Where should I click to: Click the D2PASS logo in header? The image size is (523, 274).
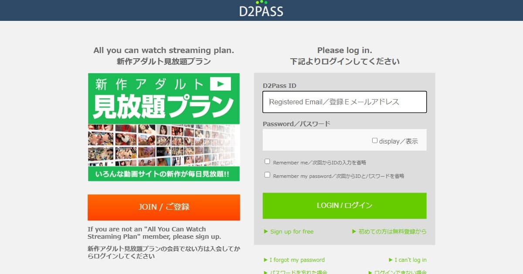[x=261, y=8]
